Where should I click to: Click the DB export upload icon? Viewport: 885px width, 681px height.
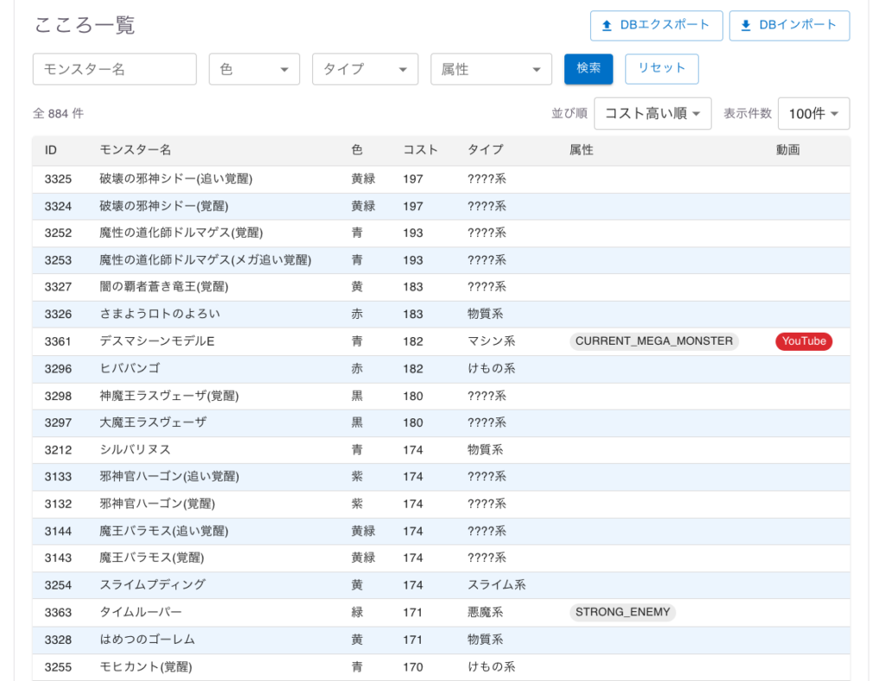tap(607, 25)
